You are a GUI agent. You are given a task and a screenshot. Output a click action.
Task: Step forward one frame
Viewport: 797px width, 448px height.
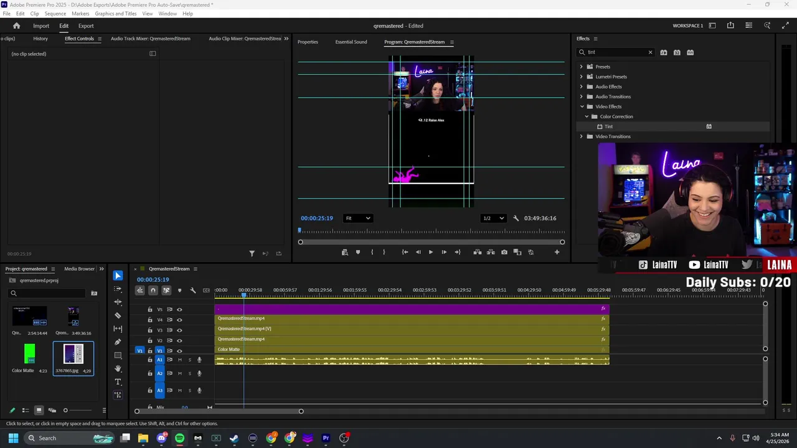click(444, 252)
